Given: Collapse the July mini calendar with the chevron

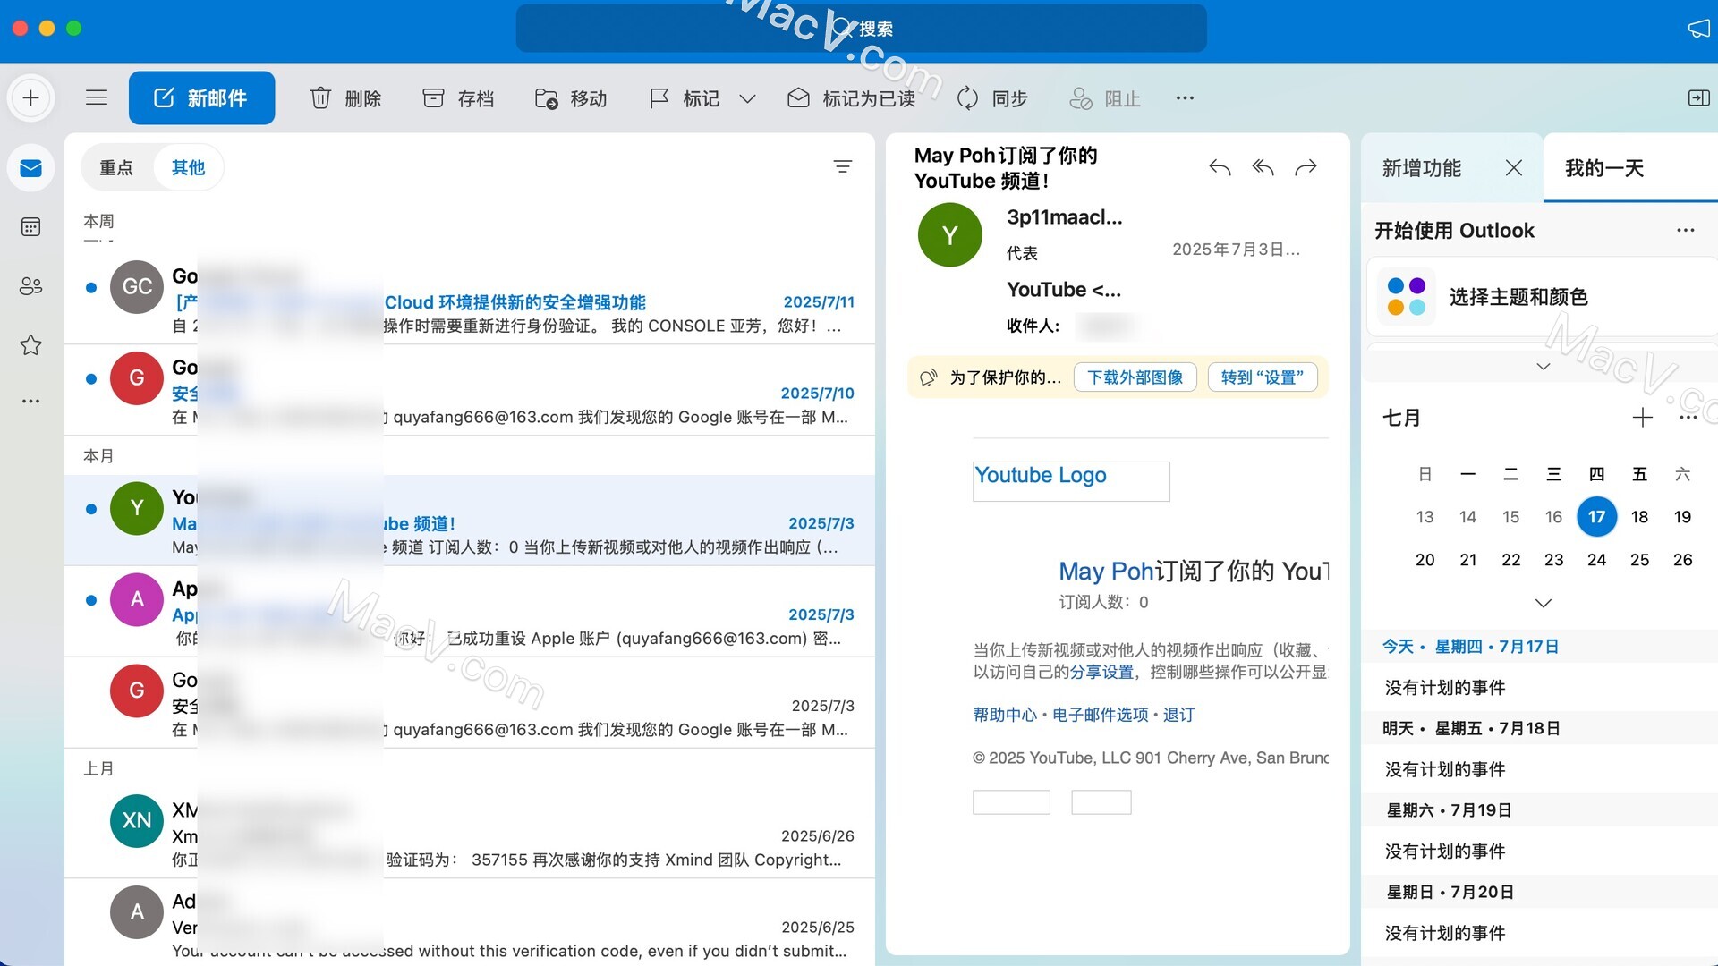Looking at the screenshot, I should (x=1543, y=603).
